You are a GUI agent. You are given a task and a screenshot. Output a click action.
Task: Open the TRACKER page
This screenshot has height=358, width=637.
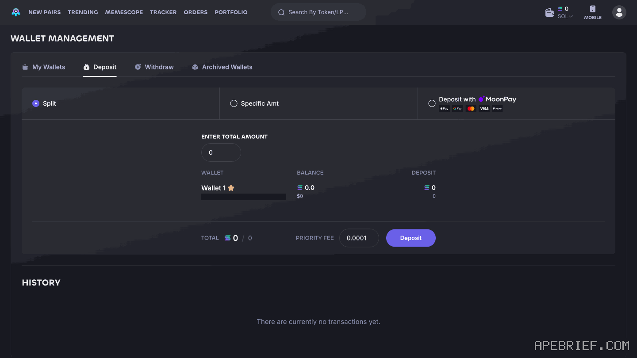click(163, 12)
